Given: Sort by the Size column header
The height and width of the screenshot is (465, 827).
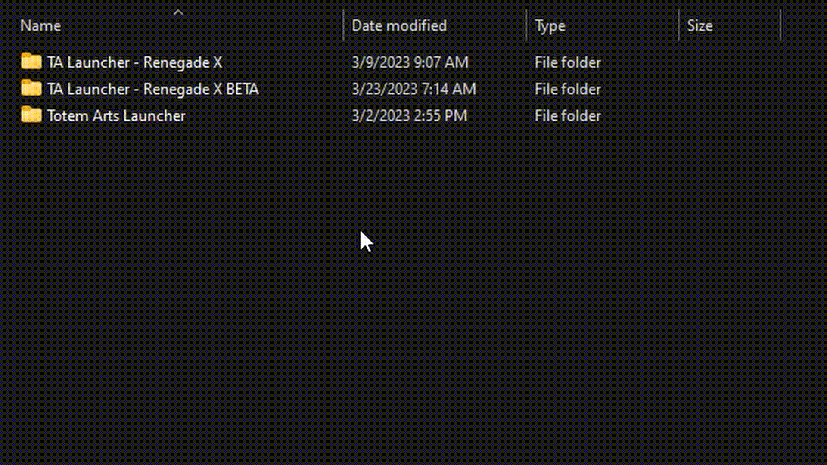Looking at the screenshot, I should coord(700,26).
